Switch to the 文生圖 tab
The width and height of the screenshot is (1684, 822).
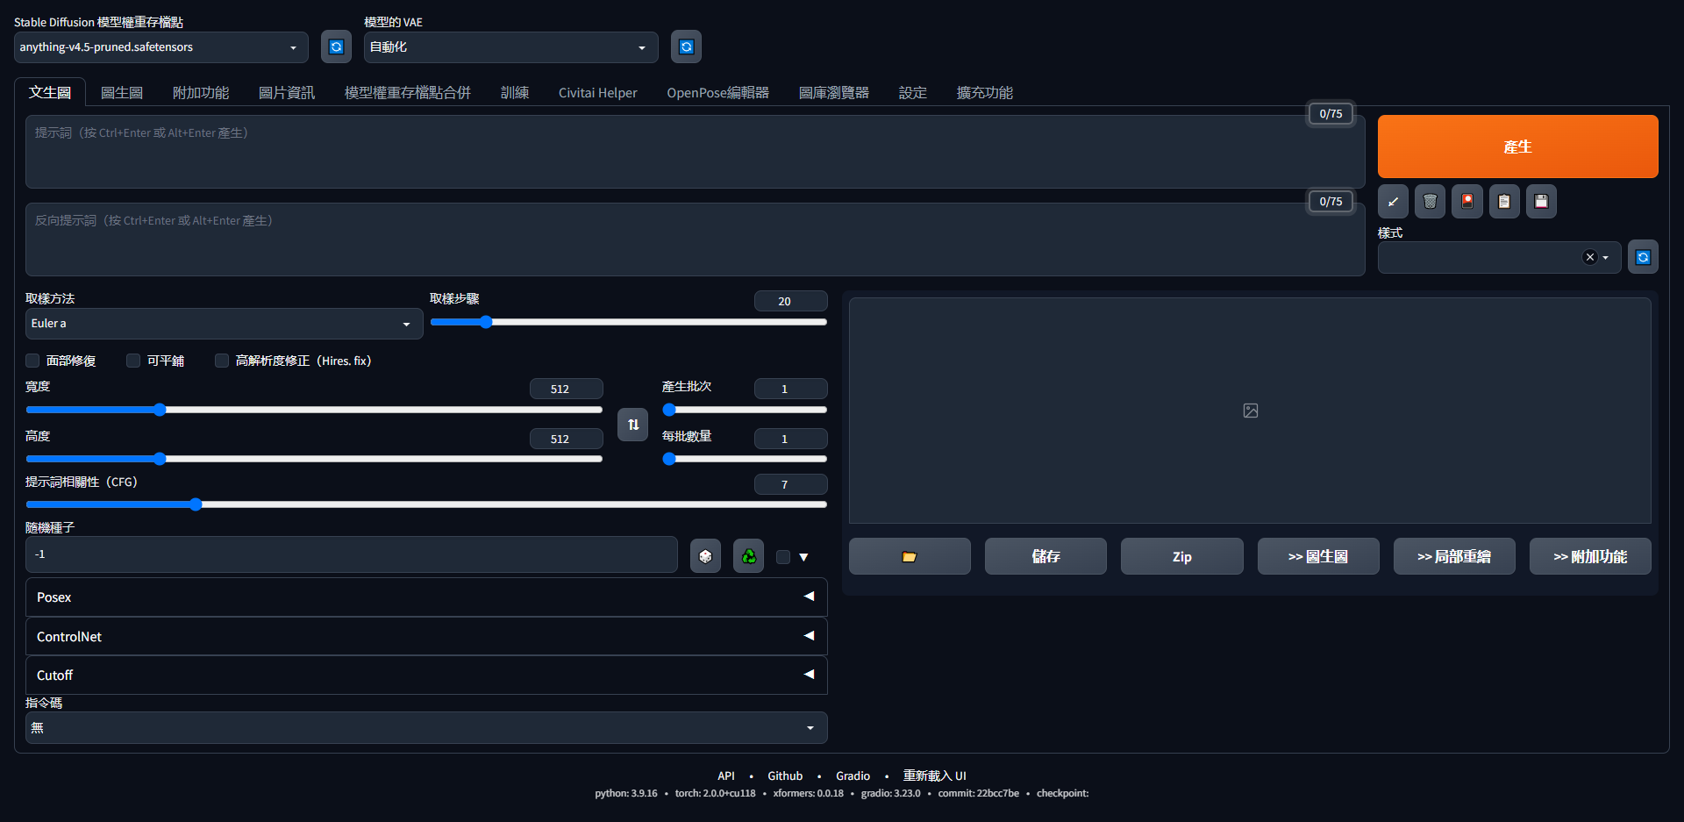point(50,92)
